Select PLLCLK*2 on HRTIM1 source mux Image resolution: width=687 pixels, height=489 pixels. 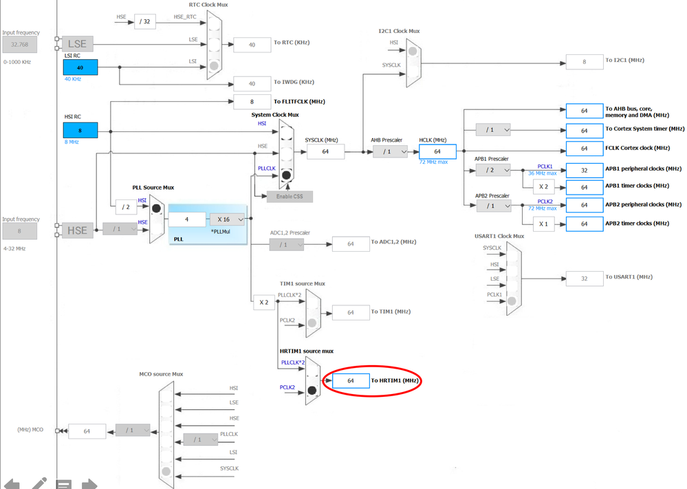point(312,369)
